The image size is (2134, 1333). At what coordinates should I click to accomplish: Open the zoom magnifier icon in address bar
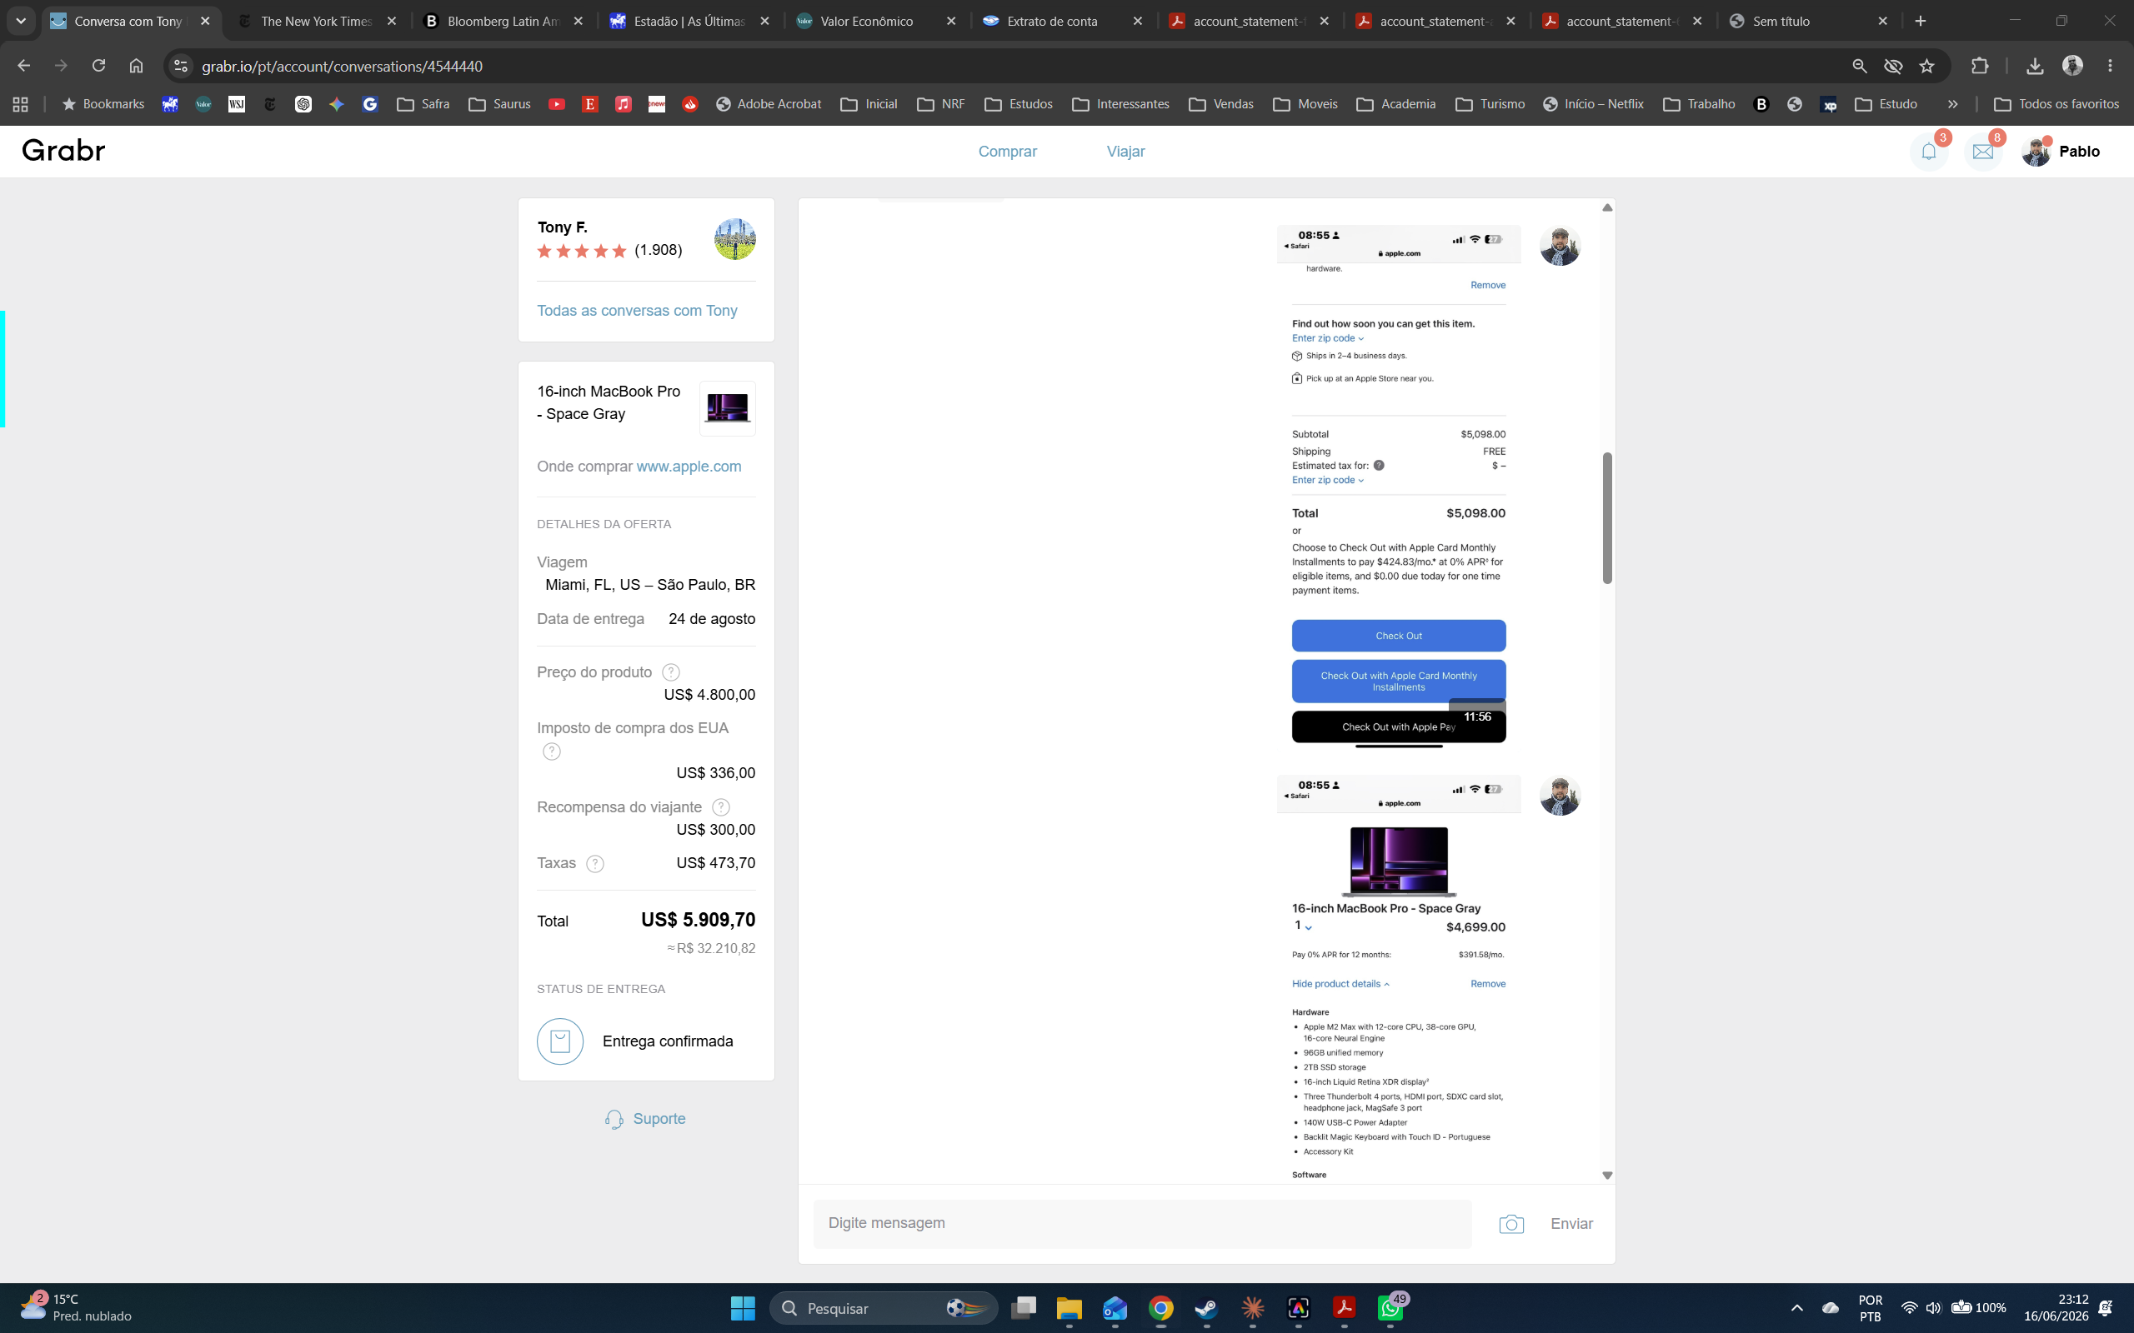1860,66
